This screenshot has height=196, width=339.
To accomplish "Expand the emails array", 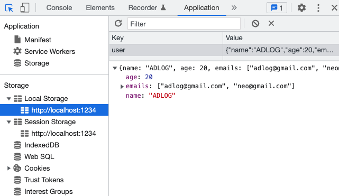I will (x=122, y=86).
